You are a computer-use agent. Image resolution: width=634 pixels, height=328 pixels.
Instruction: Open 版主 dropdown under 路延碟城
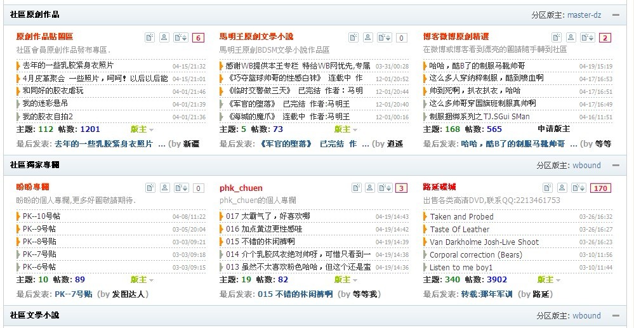coord(549,280)
